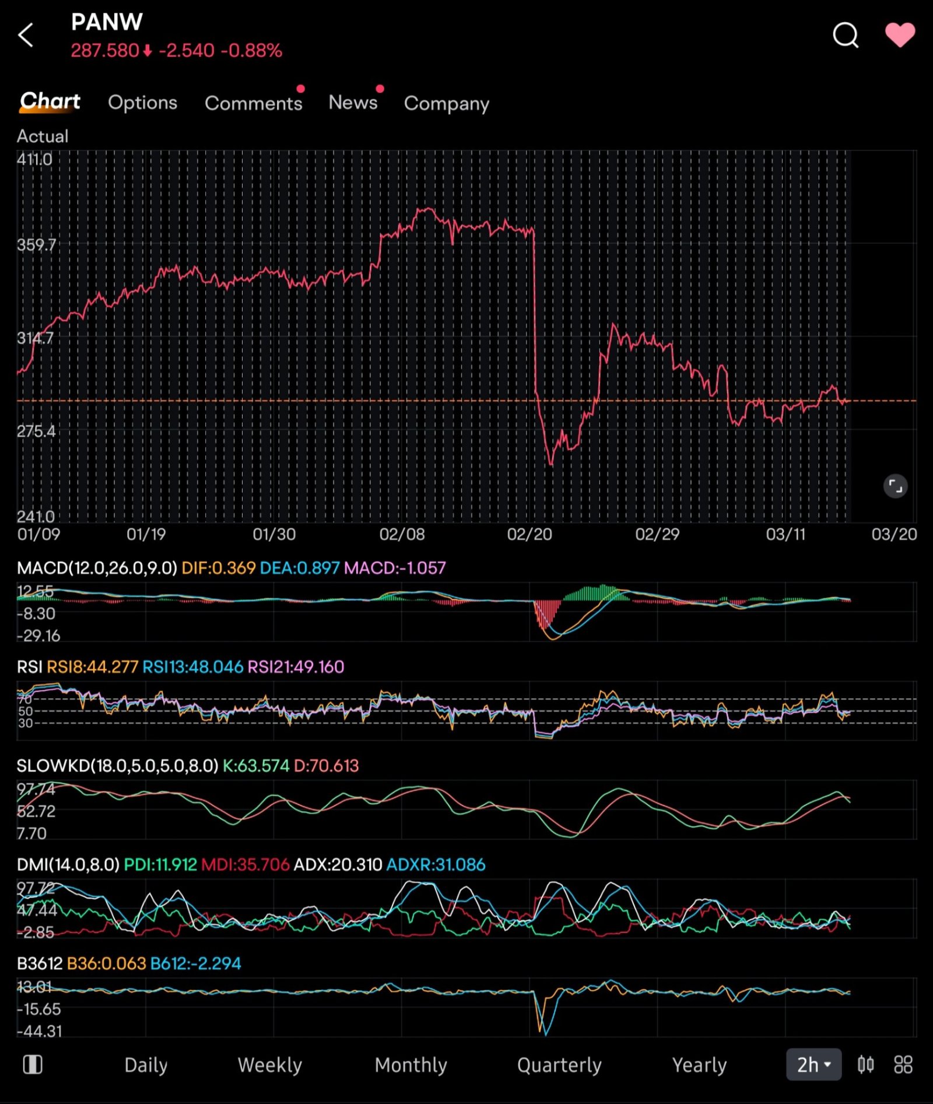Tap the 359.7 price axis label
Image resolution: width=933 pixels, height=1104 pixels.
pyautogui.click(x=36, y=245)
